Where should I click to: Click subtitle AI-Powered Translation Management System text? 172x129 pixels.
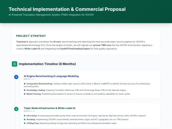click(51, 15)
